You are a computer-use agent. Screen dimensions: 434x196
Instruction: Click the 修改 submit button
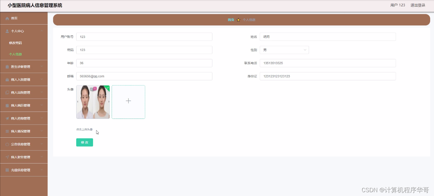pos(85,142)
